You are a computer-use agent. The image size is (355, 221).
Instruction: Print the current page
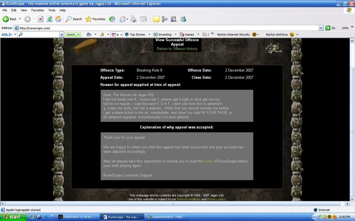tap(133, 19)
